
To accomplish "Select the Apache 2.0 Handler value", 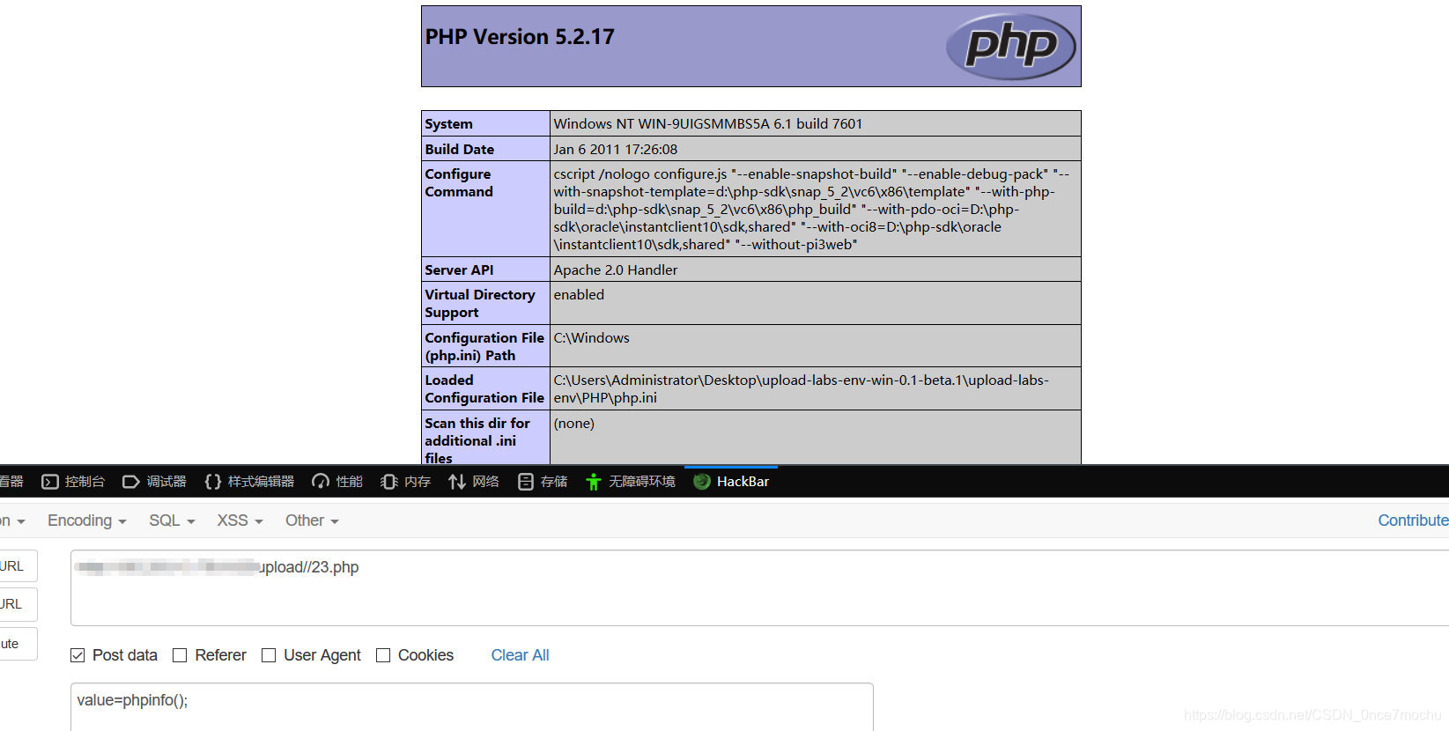I will coord(616,270).
